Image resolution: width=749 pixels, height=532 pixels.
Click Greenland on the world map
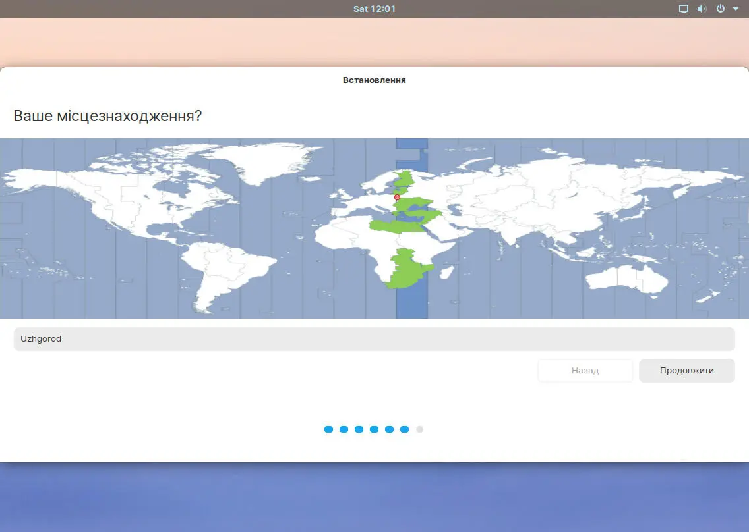pos(265,162)
